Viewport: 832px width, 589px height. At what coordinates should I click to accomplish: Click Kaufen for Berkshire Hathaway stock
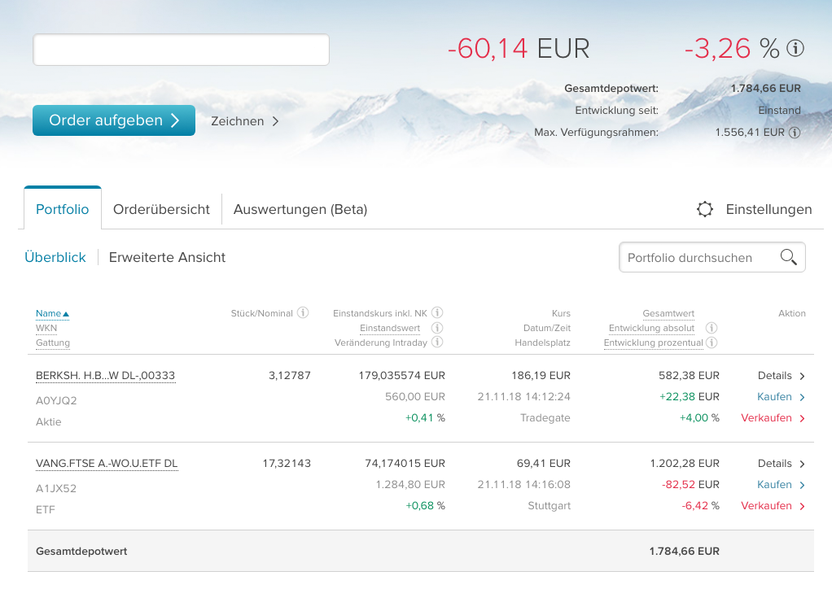coord(781,396)
